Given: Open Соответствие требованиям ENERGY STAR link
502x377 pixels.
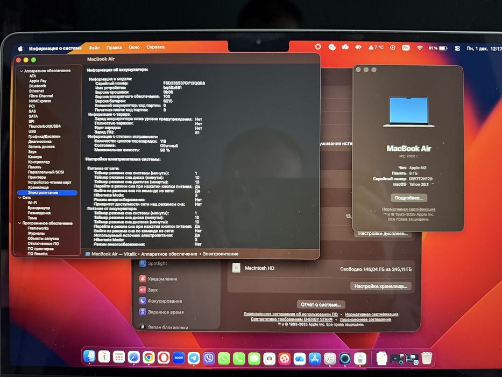Looking at the screenshot, I should click(292, 319).
